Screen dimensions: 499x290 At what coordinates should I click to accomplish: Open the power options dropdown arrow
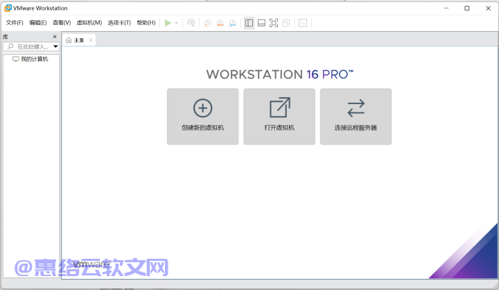tap(176, 23)
